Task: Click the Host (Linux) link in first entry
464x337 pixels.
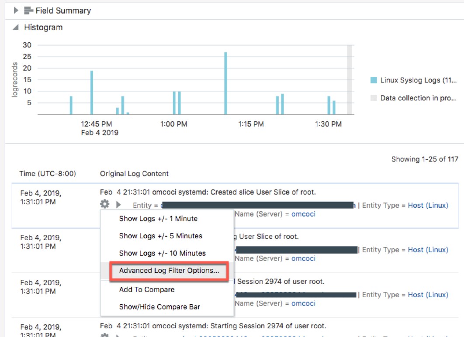Action: (428, 205)
